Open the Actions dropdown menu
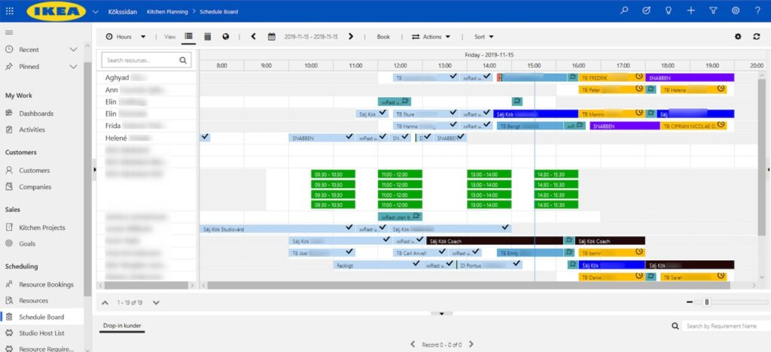 tap(431, 36)
